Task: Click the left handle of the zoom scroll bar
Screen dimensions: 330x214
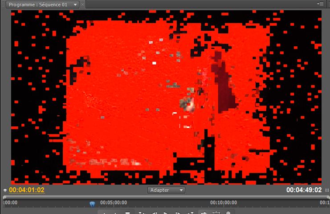Action: (x=4, y=197)
